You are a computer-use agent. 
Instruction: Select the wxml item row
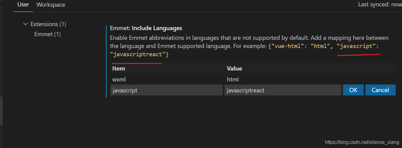pyautogui.click(x=119, y=79)
